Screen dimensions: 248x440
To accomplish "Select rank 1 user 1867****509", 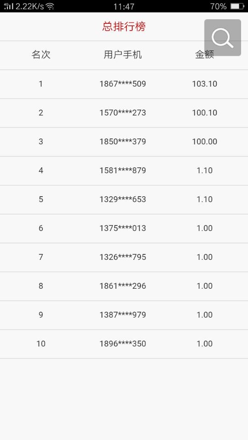I will pos(124,84).
